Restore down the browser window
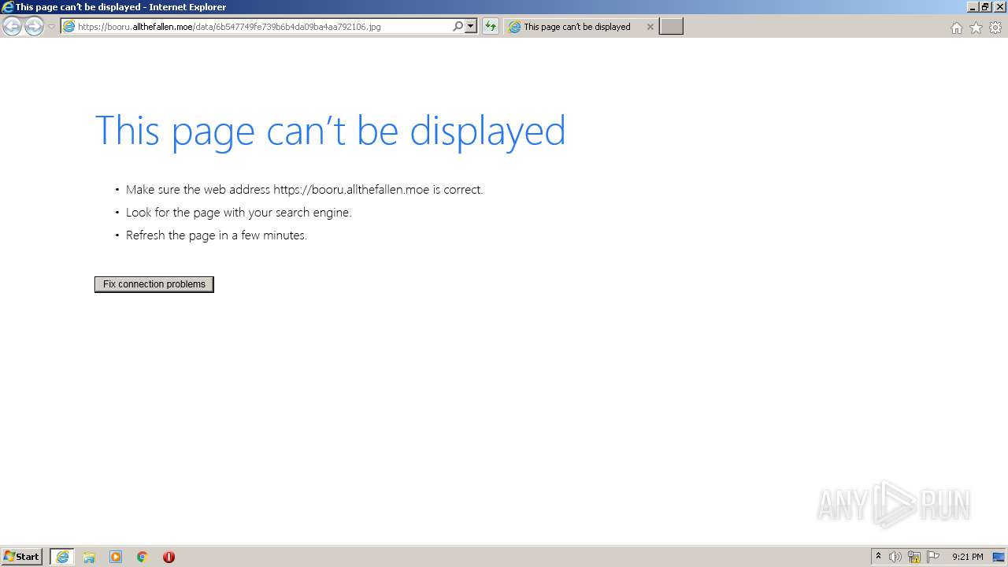This screenshot has width=1008, height=567. pos(985,7)
